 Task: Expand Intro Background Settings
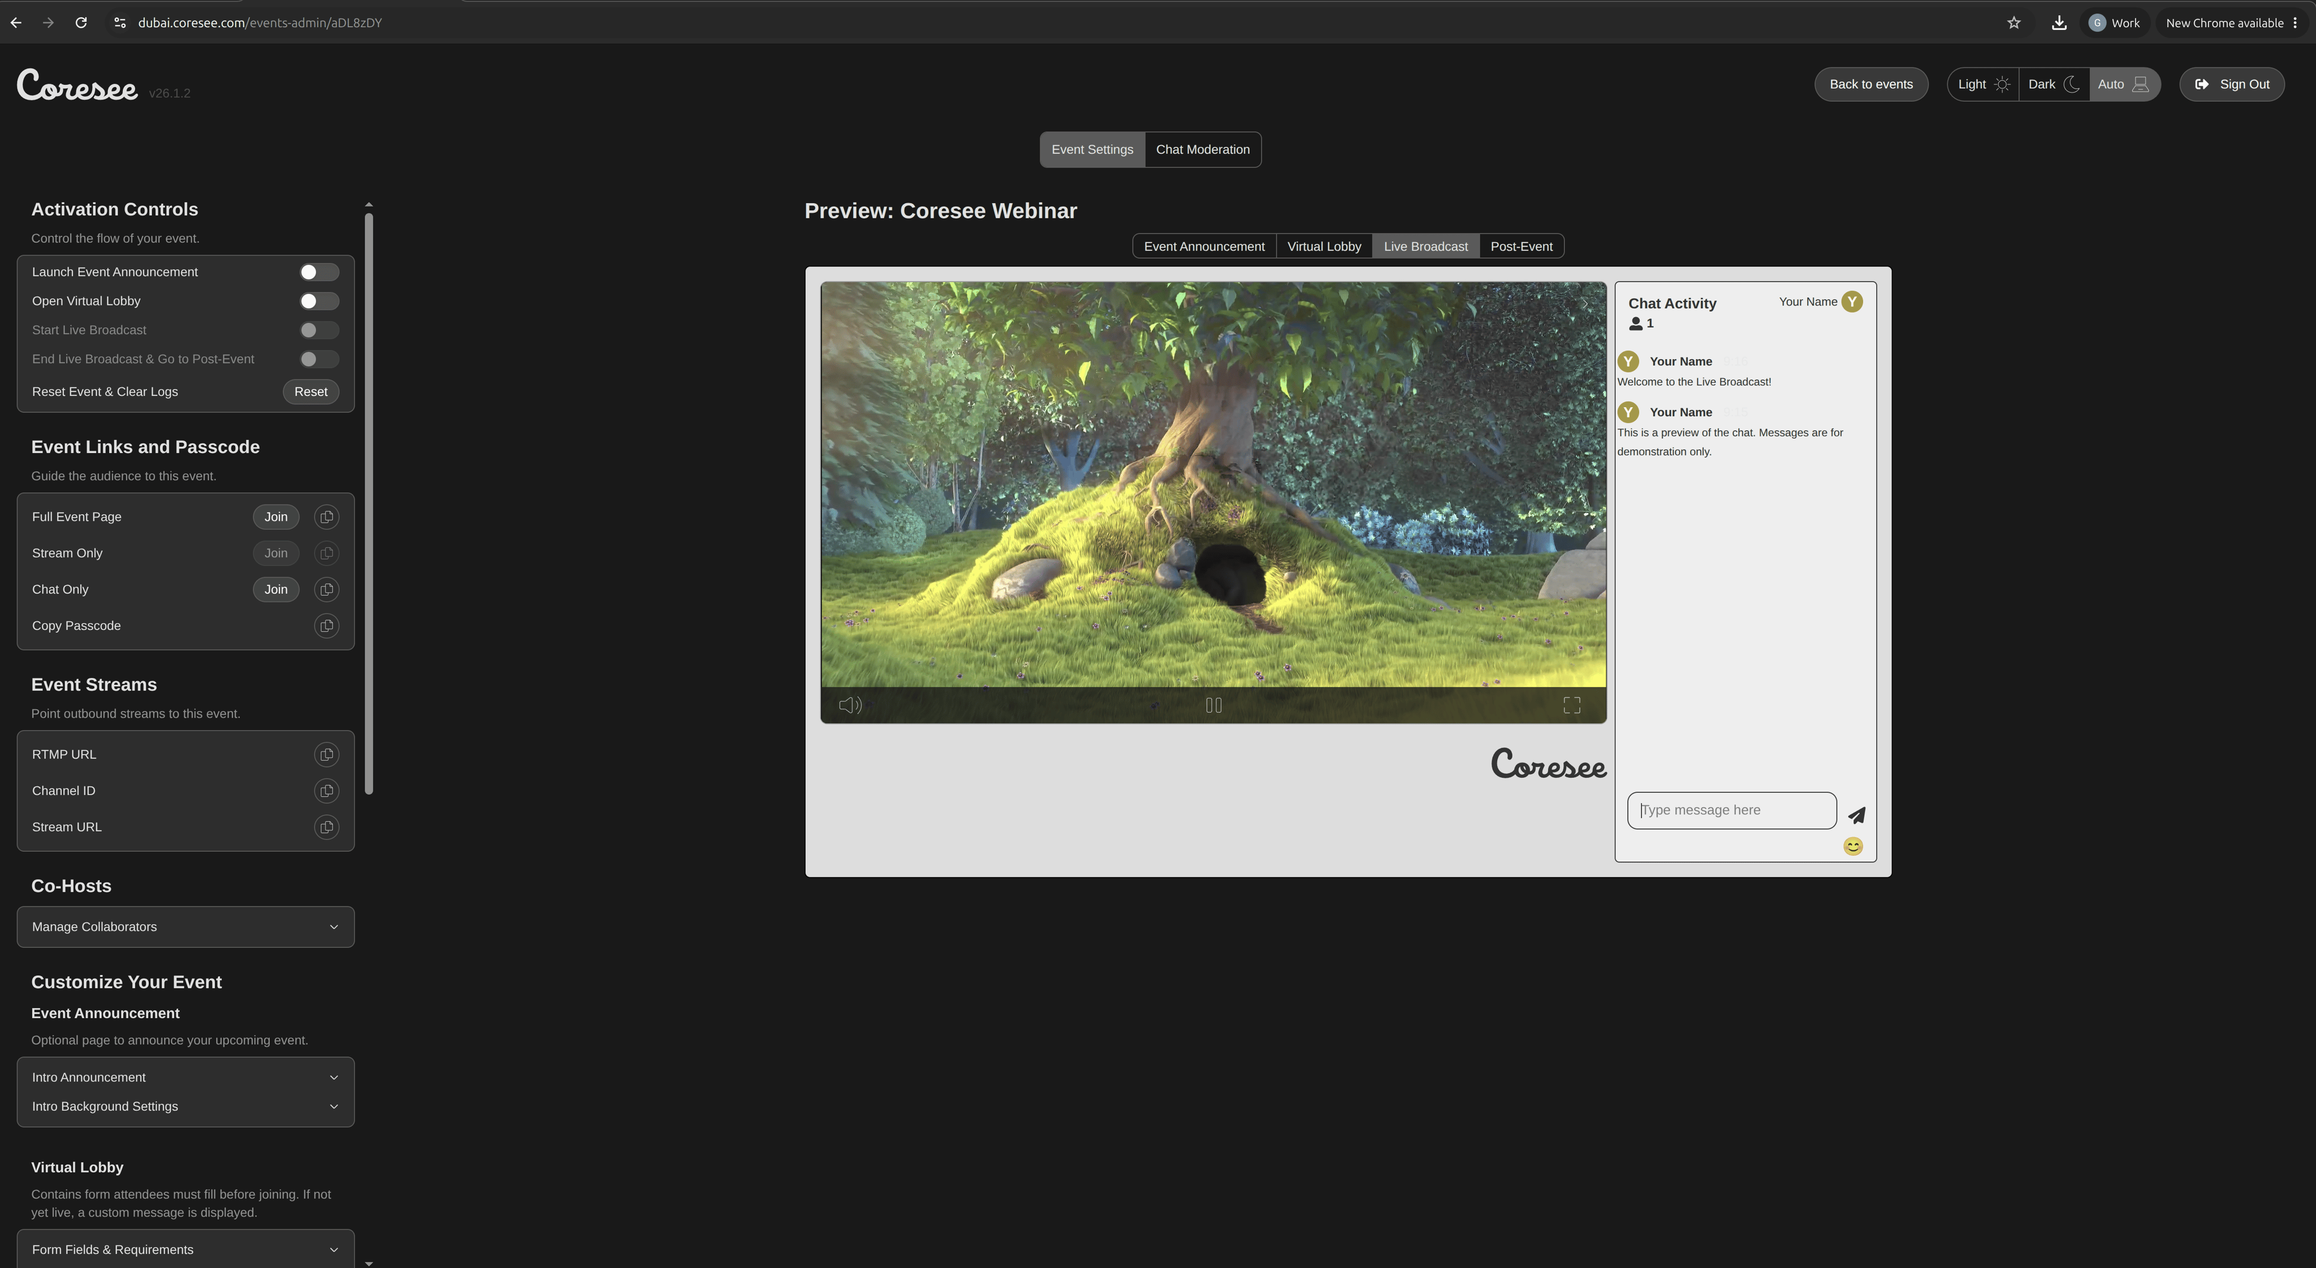coord(185,1106)
